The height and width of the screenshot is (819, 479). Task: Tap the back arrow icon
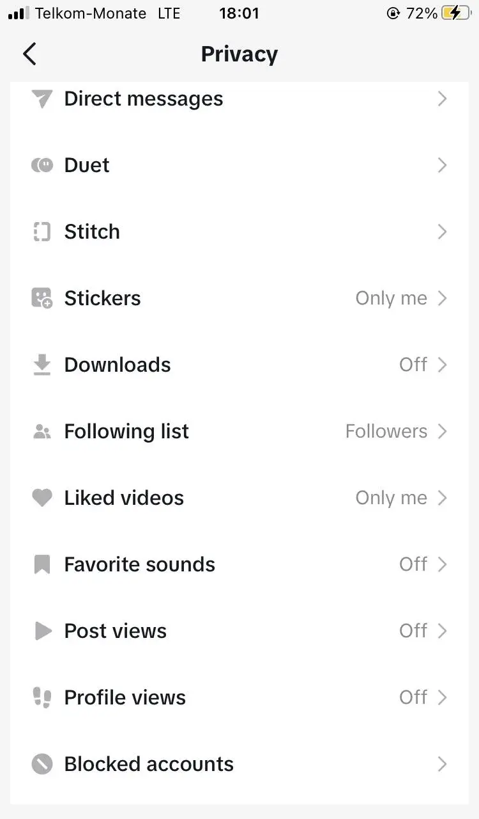(x=29, y=54)
